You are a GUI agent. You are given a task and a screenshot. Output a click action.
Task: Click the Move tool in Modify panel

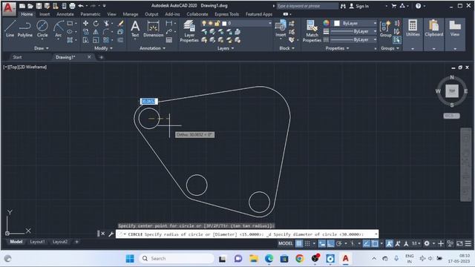86,23
